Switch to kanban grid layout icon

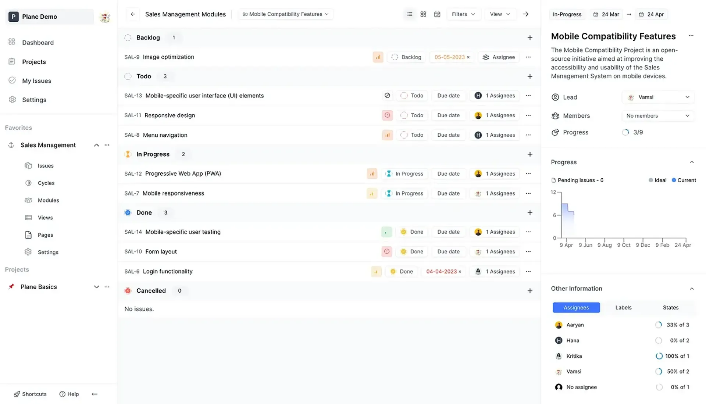(423, 14)
